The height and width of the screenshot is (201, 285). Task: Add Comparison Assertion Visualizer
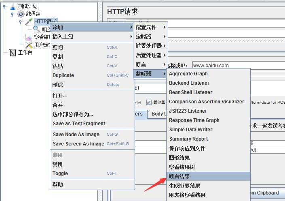click(208, 101)
